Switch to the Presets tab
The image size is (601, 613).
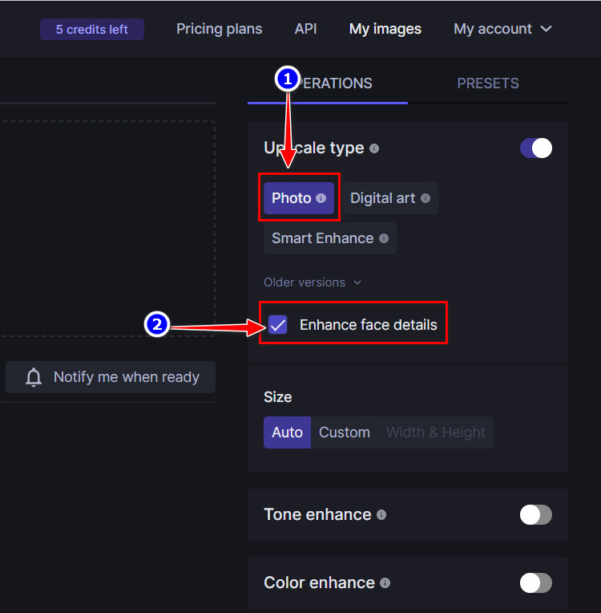point(488,83)
